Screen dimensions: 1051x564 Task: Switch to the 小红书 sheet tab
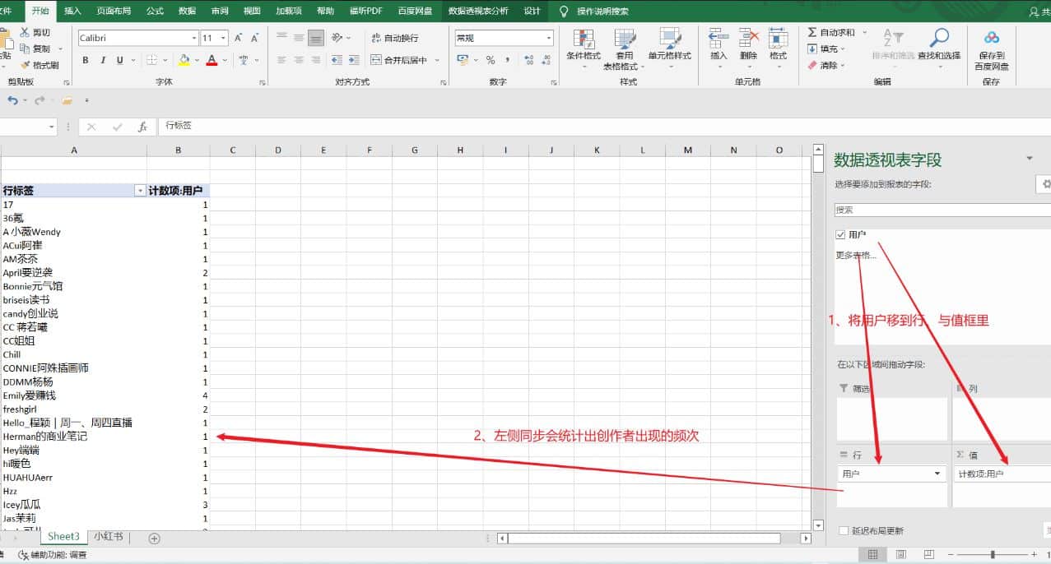108,536
